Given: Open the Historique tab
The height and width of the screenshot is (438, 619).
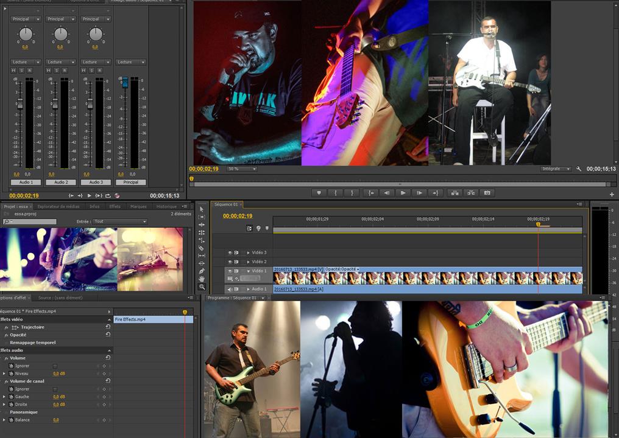Looking at the screenshot, I should coord(166,206).
